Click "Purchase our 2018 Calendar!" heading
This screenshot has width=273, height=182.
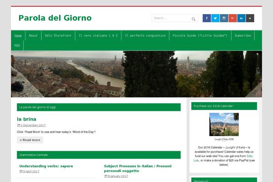click(x=224, y=106)
